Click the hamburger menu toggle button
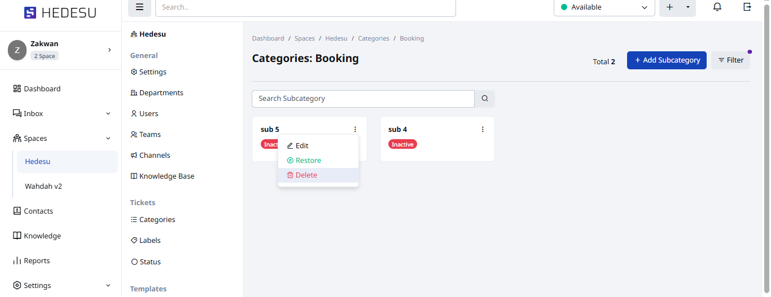 tap(139, 7)
